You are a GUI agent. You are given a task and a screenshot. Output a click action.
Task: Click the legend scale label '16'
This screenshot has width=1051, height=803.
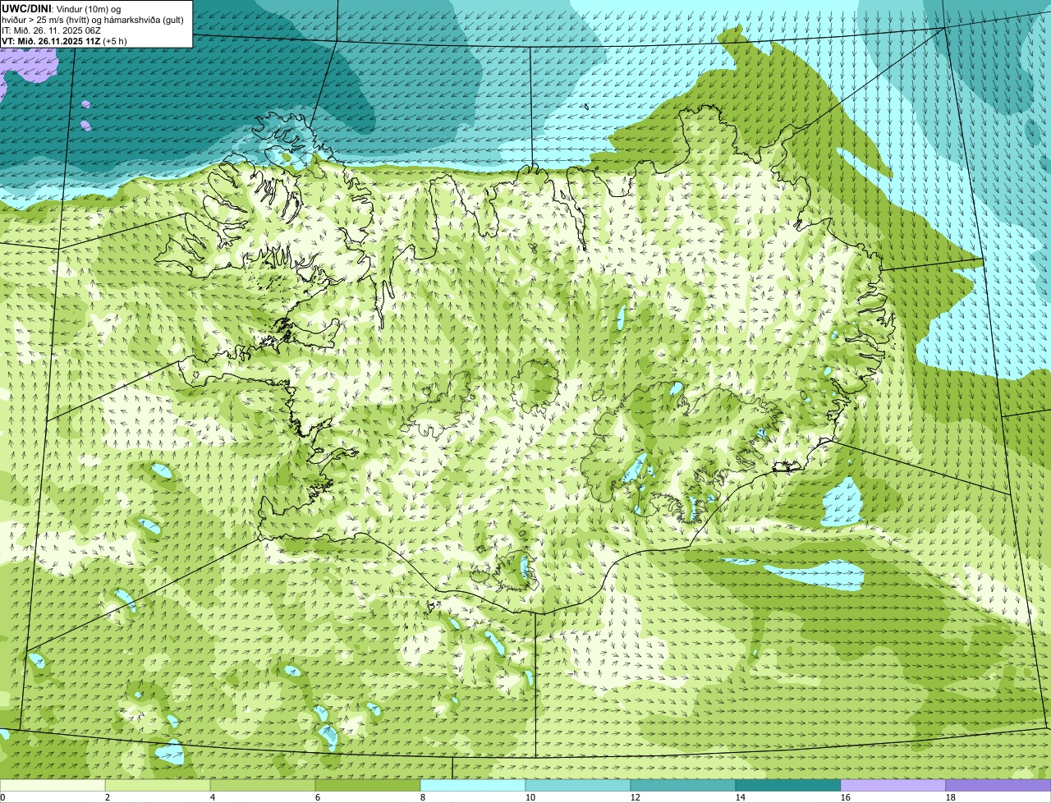point(846,797)
